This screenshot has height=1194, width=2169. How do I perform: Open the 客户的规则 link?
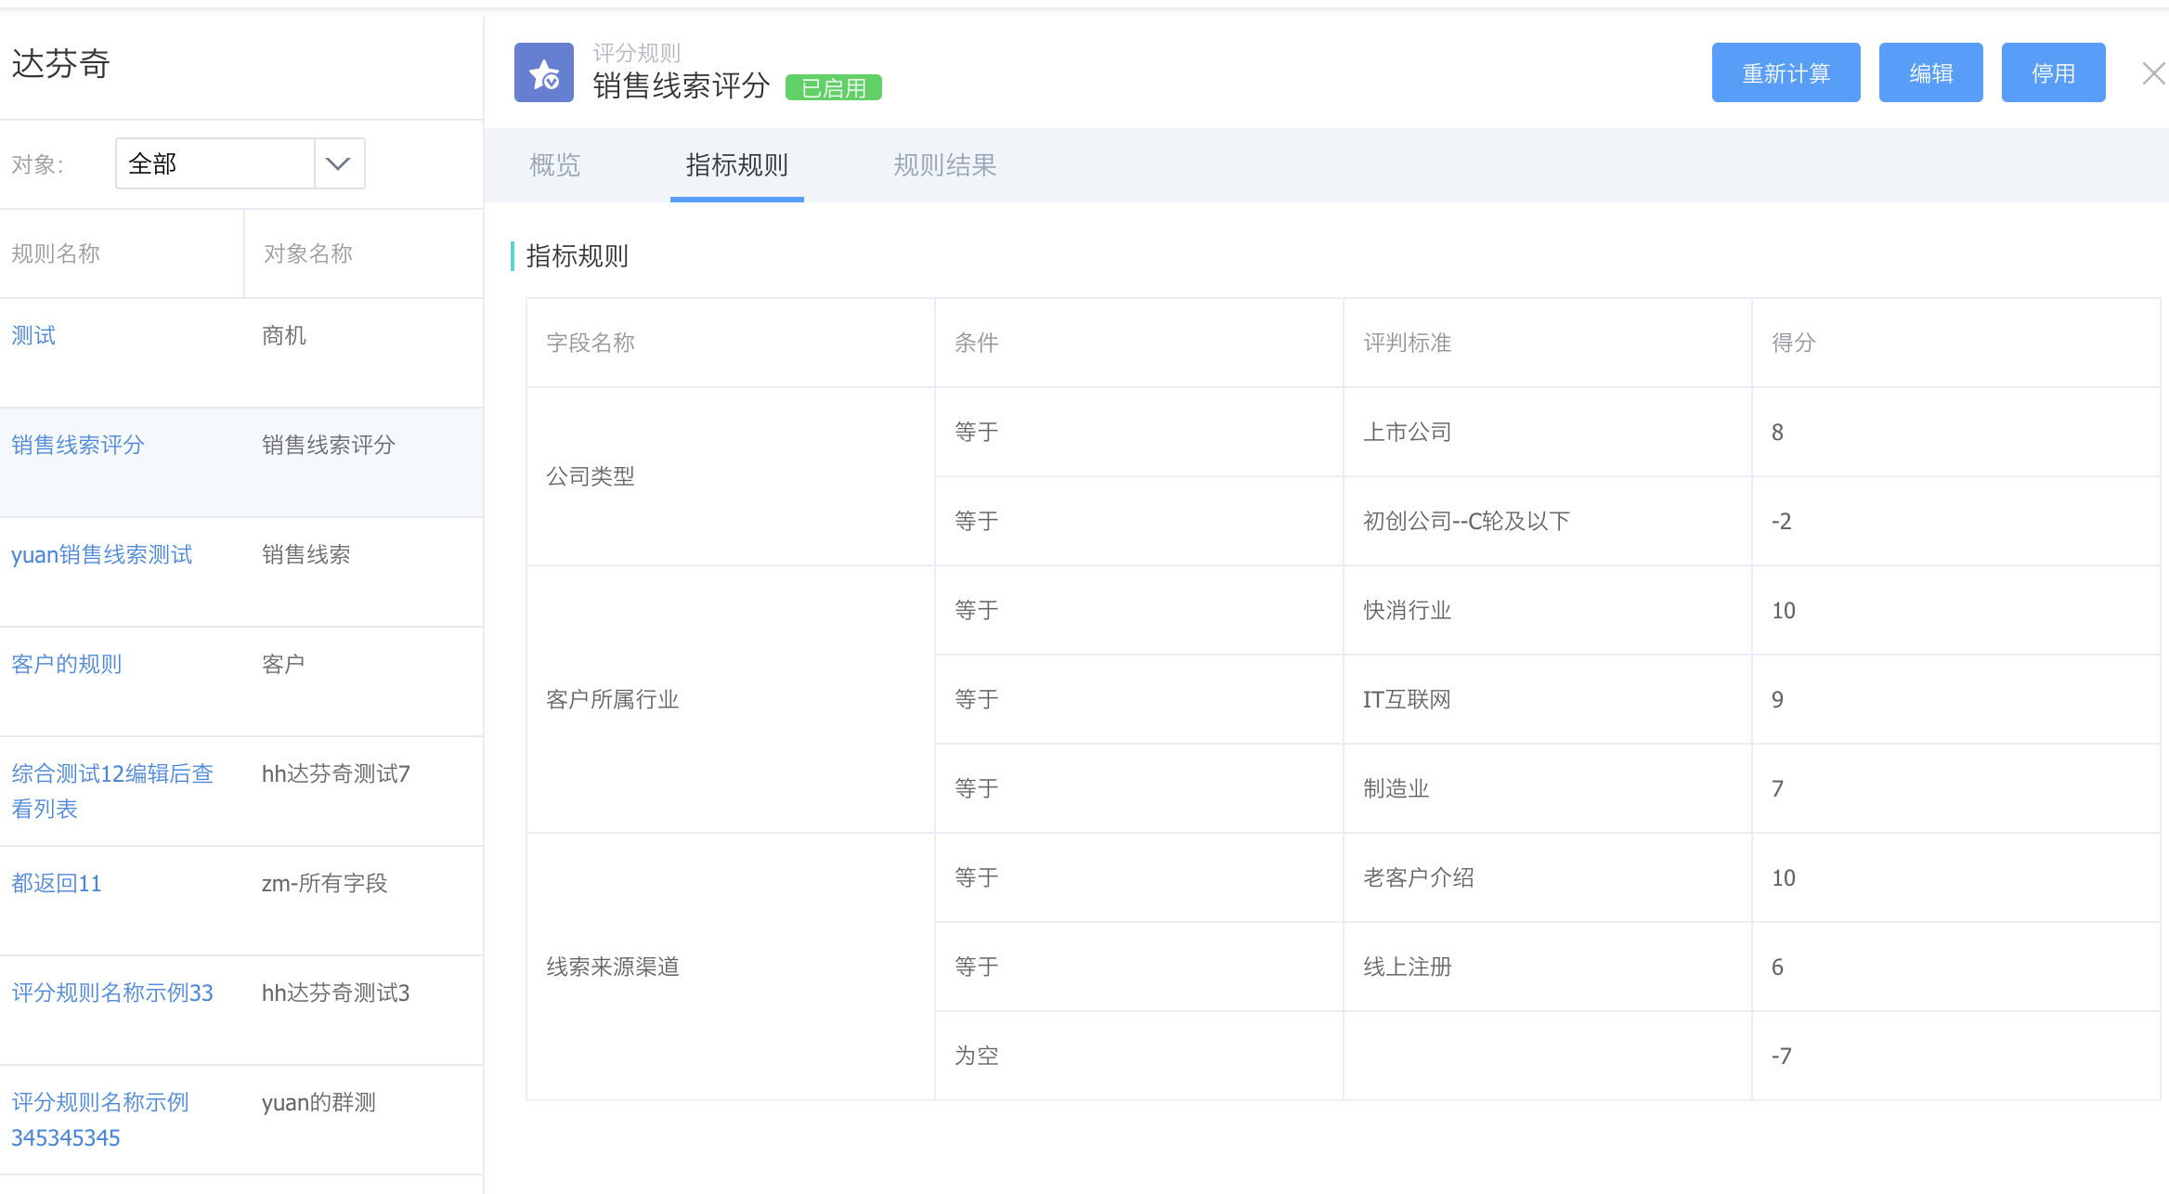67,664
